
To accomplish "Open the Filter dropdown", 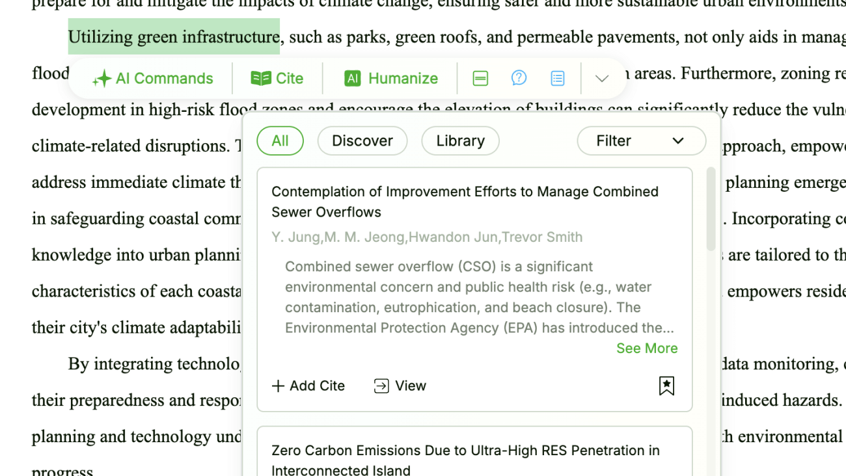I will 641,140.
